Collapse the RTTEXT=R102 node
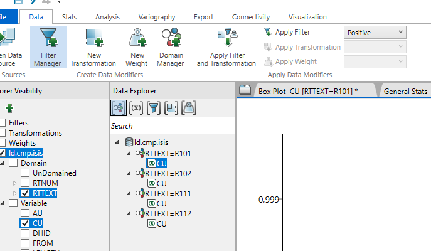The height and width of the screenshot is (251, 431). click(129, 173)
